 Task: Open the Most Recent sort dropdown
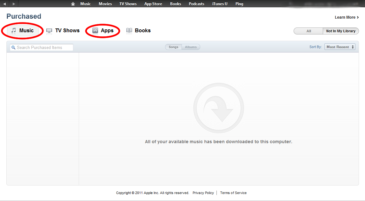340,47
